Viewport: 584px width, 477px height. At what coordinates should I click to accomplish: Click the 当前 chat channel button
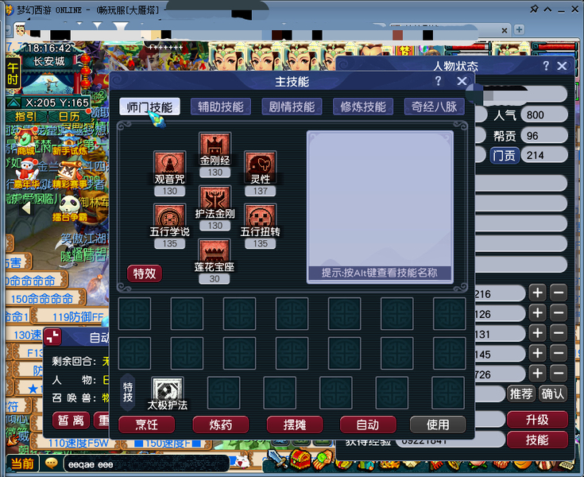pos(22,463)
